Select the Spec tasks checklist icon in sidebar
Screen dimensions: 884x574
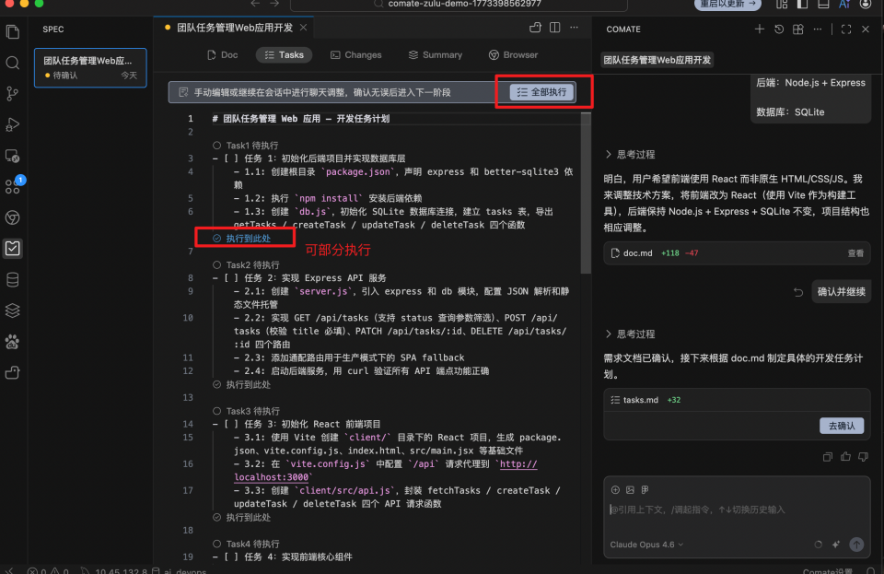pos(12,249)
